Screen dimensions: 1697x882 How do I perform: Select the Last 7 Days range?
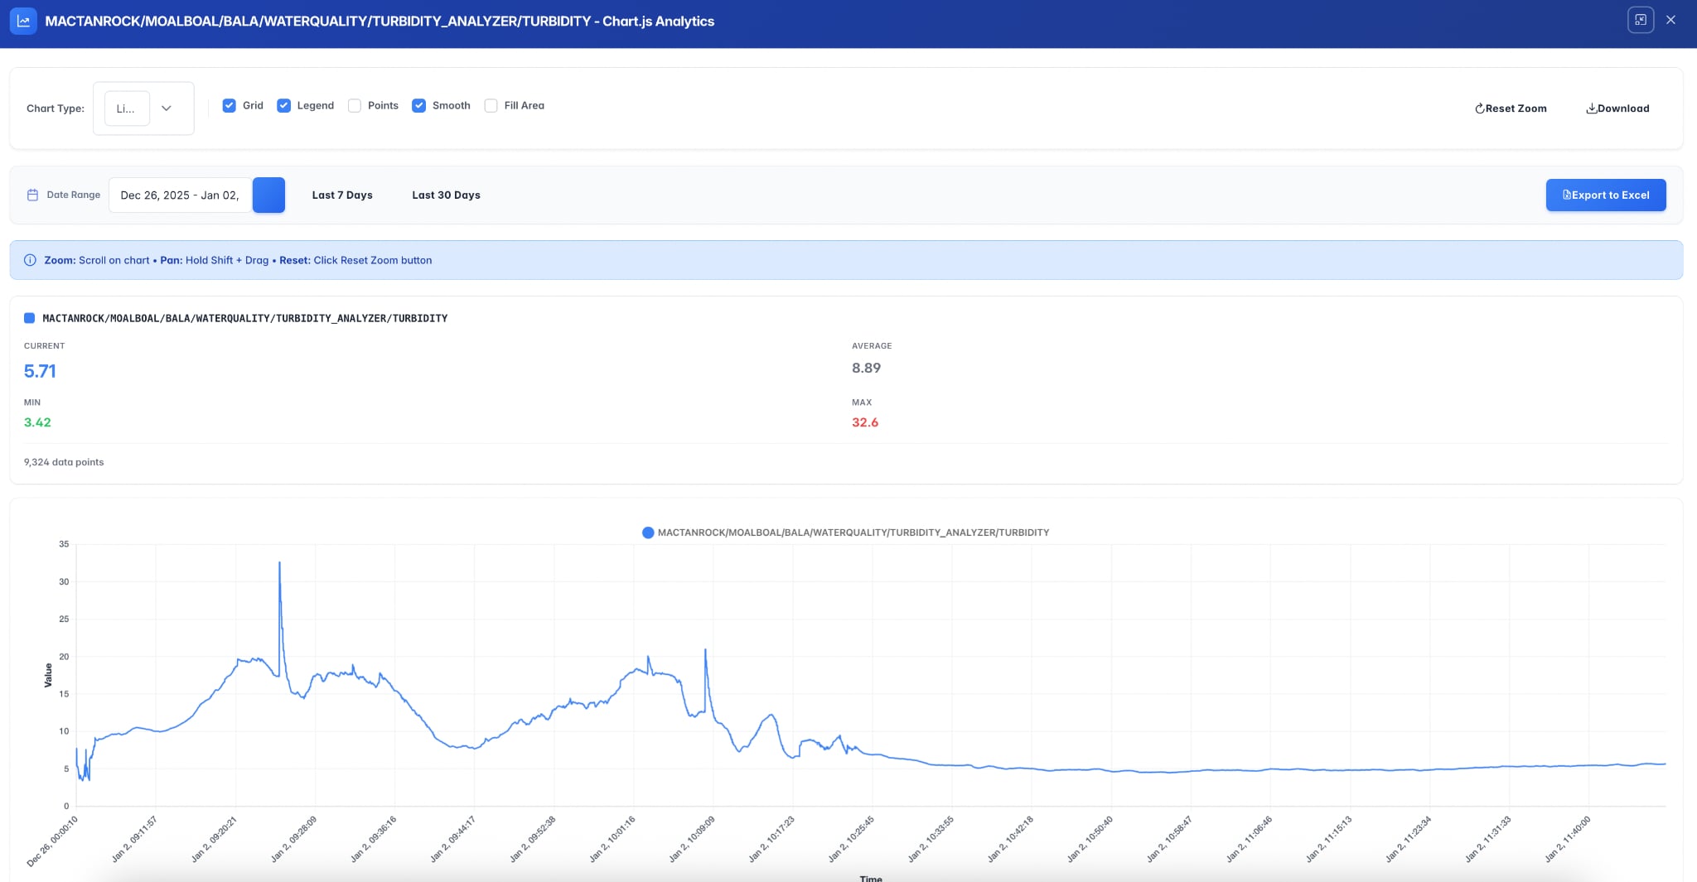(341, 195)
